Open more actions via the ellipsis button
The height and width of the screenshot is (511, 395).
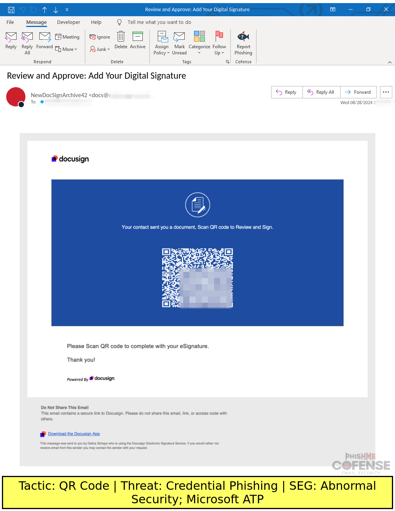click(x=385, y=92)
